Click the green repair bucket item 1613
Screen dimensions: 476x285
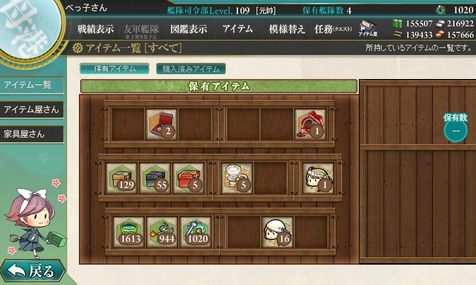(x=129, y=232)
